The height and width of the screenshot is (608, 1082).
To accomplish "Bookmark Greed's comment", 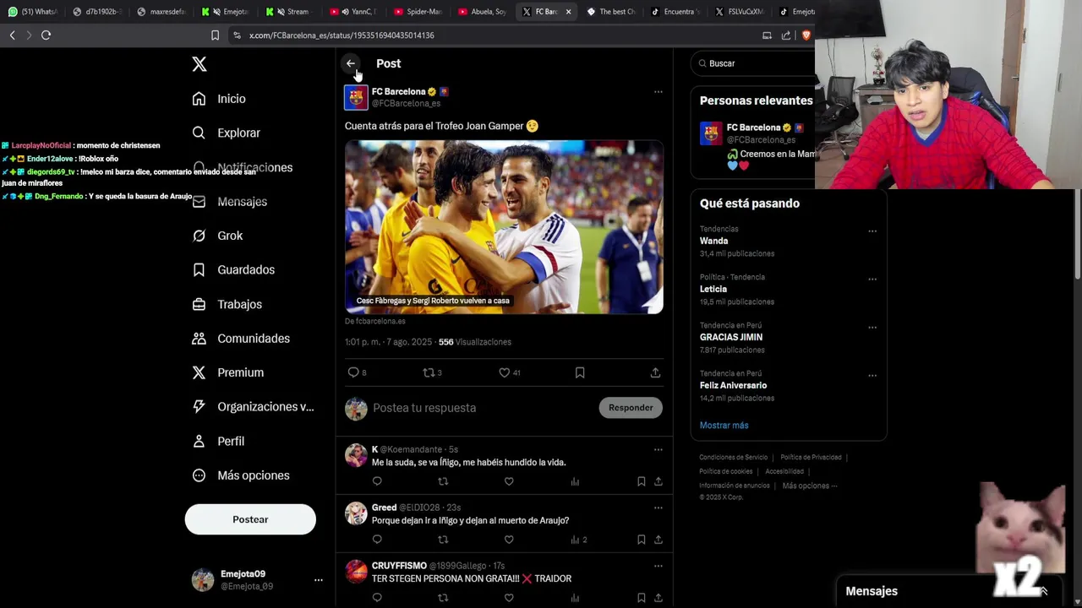I will (x=641, y=540).
